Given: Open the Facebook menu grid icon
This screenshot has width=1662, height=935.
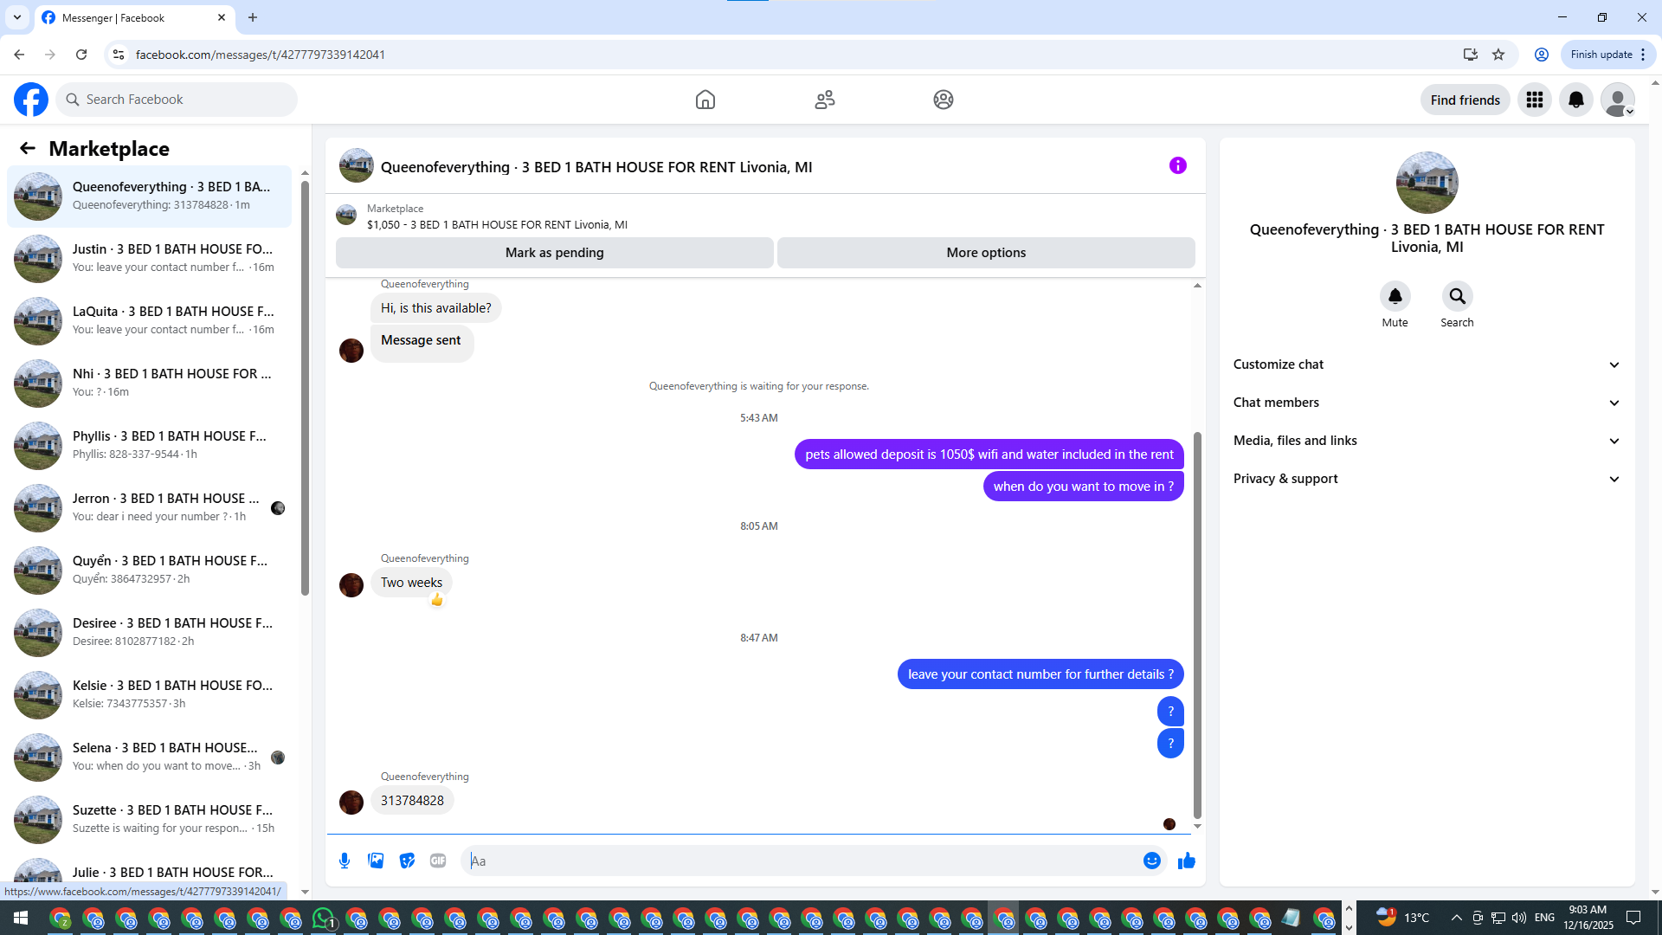Looking at the screenshot, I should coord(1535,100).
